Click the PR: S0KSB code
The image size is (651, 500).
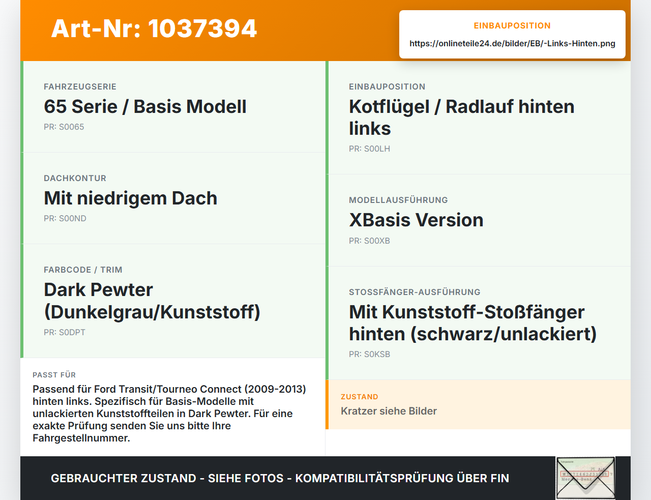click(369, 354)
